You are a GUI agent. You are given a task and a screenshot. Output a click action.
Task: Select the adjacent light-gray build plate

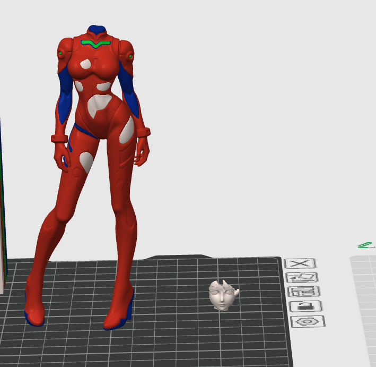[x=363, y=310]
